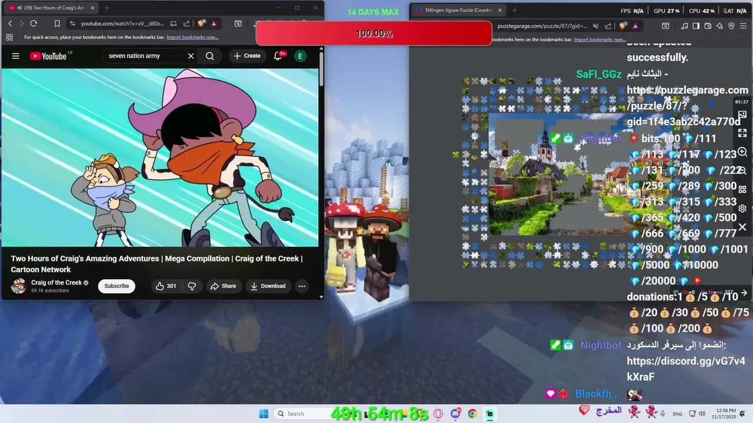Download the YouTube video
The width and height of the screenshot is (753, 423).
click(x=268, y=286)
